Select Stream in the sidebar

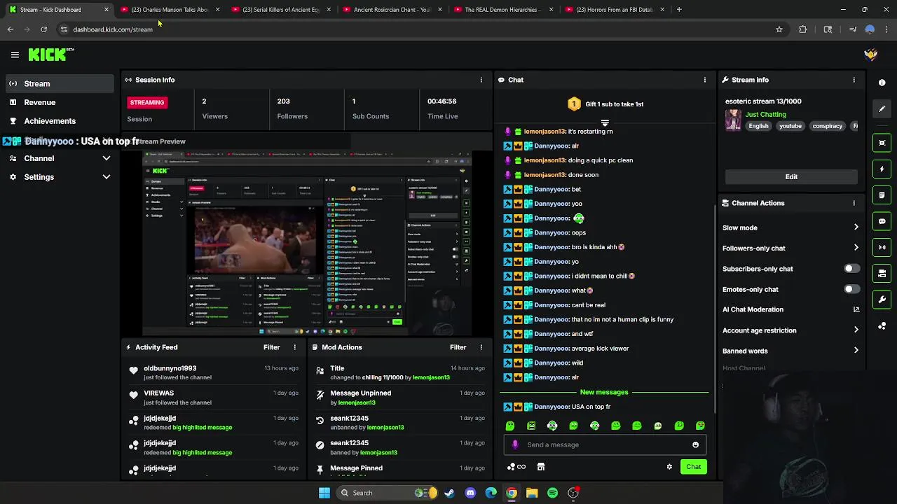click(x=59, y=84)
